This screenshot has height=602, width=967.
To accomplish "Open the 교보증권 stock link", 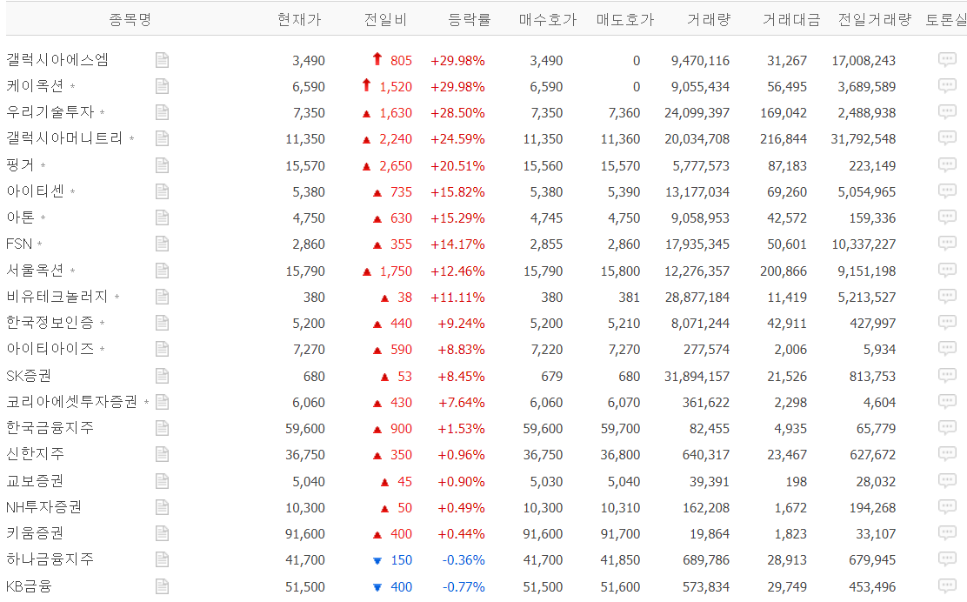I will tap(35, 480).
